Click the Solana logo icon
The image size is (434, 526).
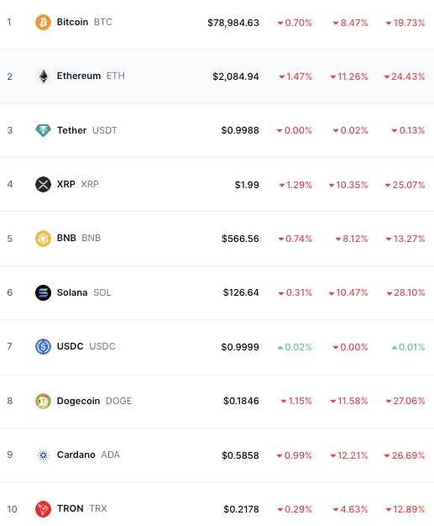44,292
